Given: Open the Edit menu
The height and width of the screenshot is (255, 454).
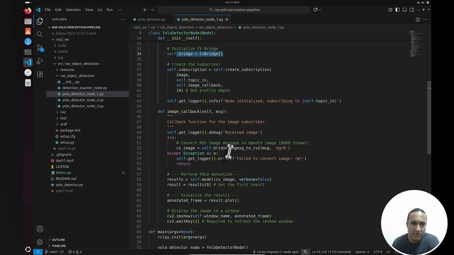Looking at the screenshot, I should 58,10.
